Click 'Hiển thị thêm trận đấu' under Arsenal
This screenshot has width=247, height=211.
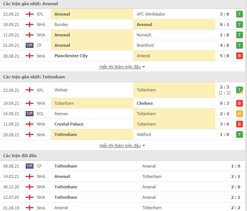[x=120, y=67]
